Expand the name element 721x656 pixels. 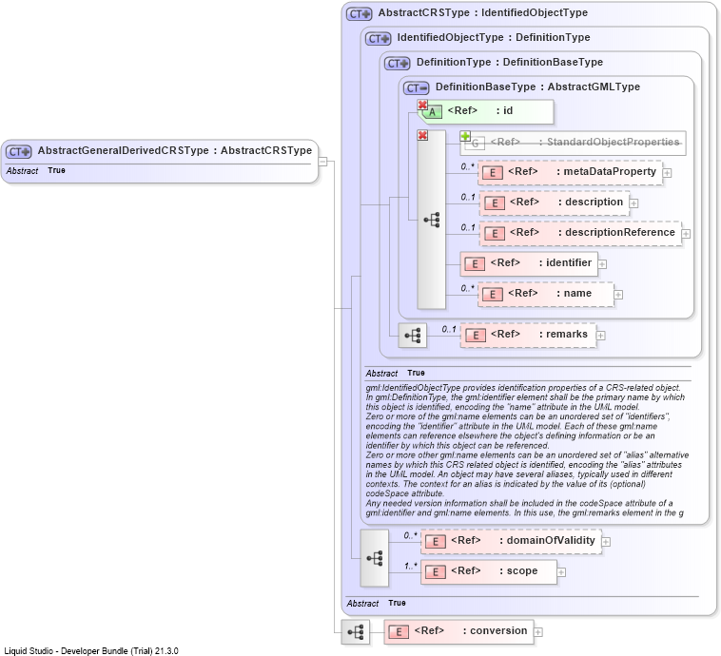coord(618,295)
